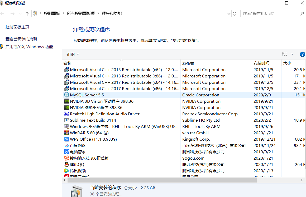
Task: Select 搜狗输入法 9.6正式版 entry
Action: (x=89, y=158)
